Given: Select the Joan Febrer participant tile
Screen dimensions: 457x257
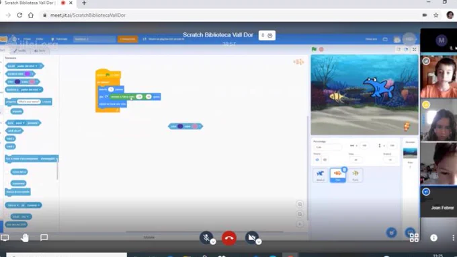Looking at the screenshot, I should pyautogui.click(x=439, y=202).
